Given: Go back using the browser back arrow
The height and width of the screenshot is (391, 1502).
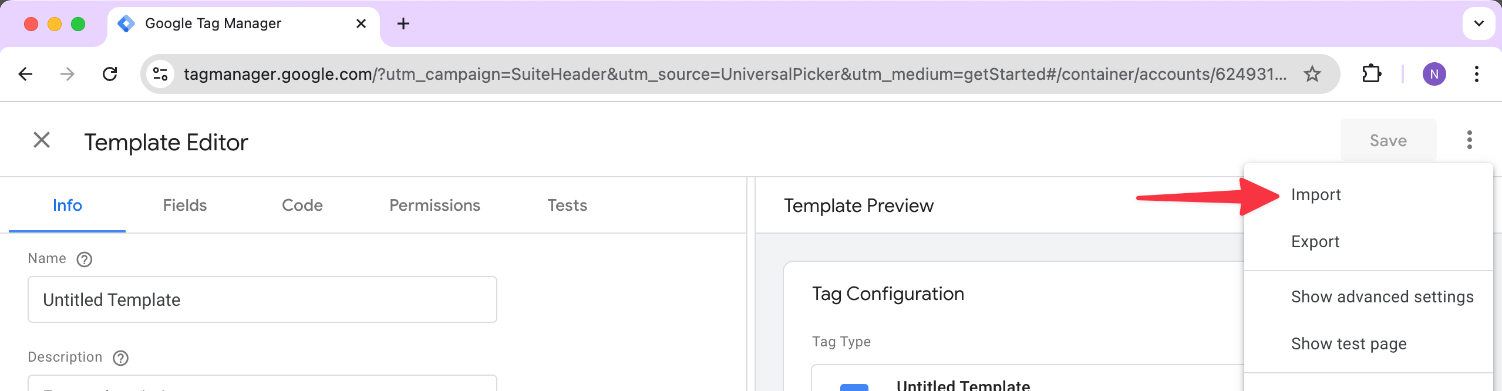Looking at the screenshot, I should coord(26,74).
